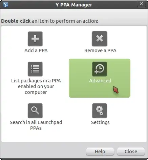Image resolution: width=148 pixels, height=160 pixels.
Task: Click "Search in all Launchpad PPAs" label
Action: (36, 125)
